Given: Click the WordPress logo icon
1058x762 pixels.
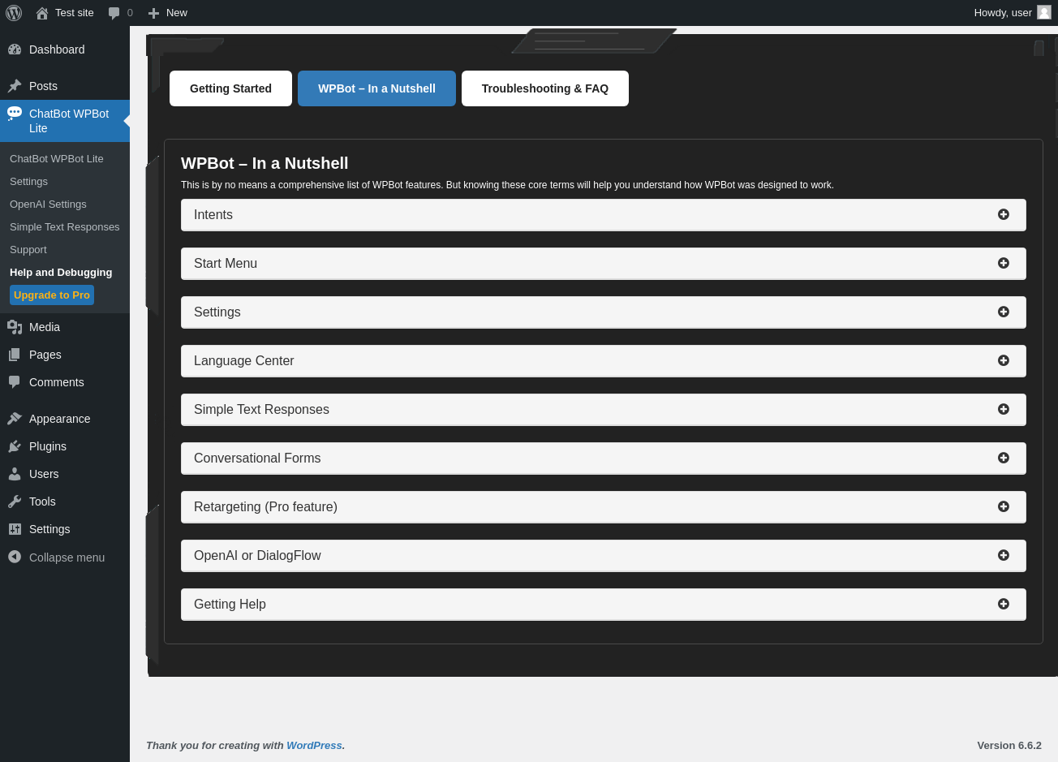Looking at the screenshot, I should (14, 13).
